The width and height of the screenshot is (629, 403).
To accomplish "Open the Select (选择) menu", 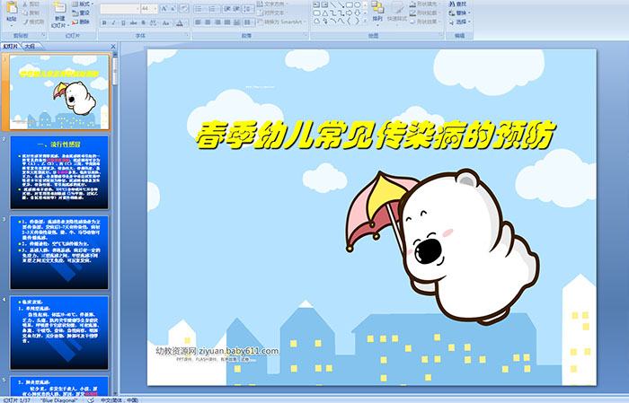I will click(459, 22).
